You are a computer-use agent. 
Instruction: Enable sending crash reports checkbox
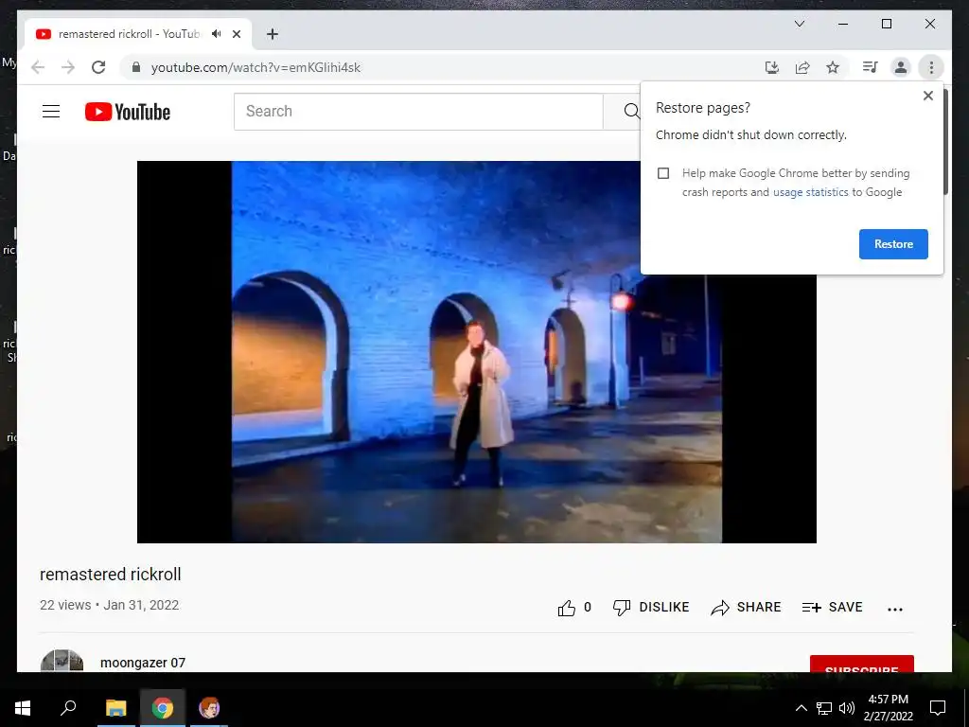pos(663,173)
